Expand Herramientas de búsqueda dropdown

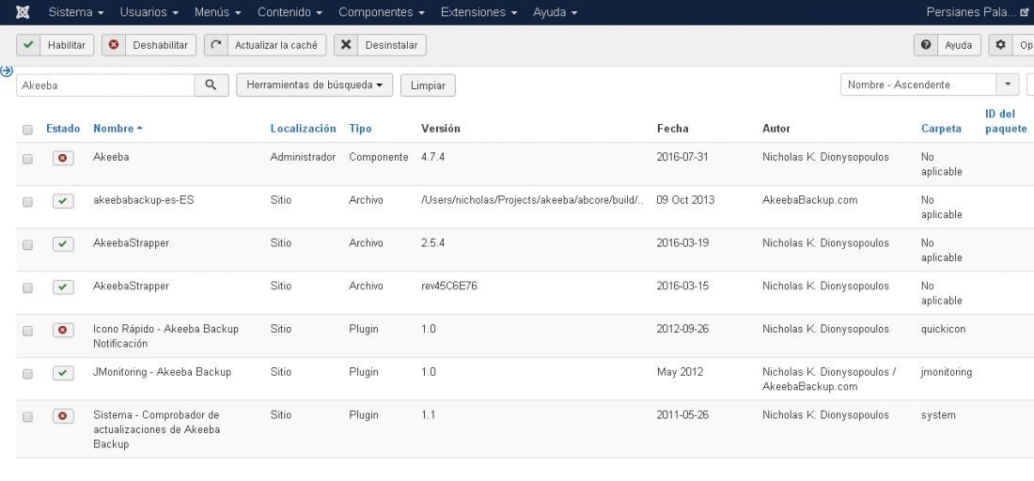pos(315,85)
